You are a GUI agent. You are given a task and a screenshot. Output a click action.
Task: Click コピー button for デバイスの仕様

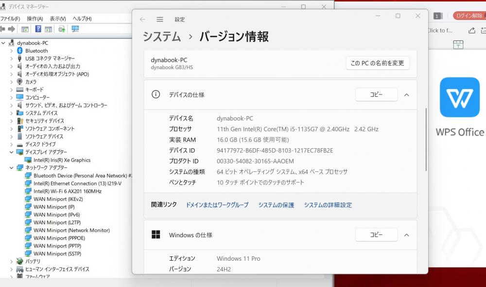point(376,94)
